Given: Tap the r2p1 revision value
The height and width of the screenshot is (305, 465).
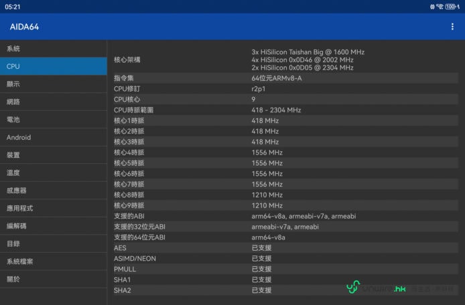Looking at the screenshot, I should point(259,89).
